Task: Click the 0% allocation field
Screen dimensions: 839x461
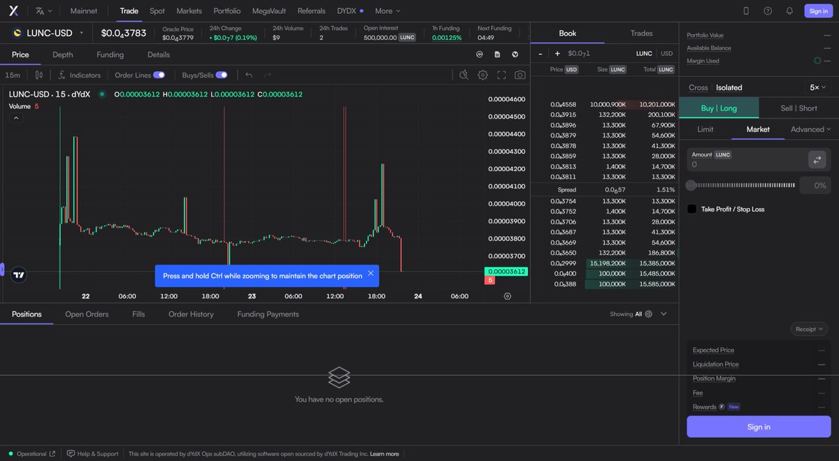Action: pos(815,185)
